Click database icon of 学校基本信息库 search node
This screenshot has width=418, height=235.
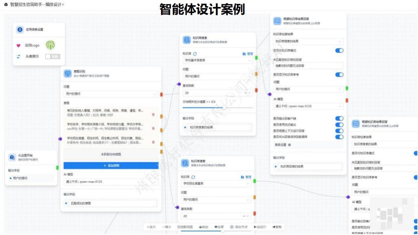pyautogui.click(x=187, y=40)
